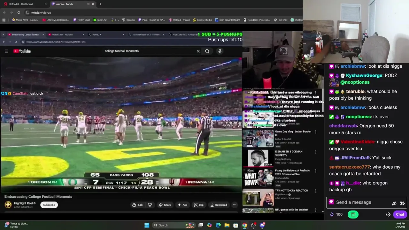Open the Twitch chat emote picker icon
409x230 pixels.
click(x=394, y=203)
